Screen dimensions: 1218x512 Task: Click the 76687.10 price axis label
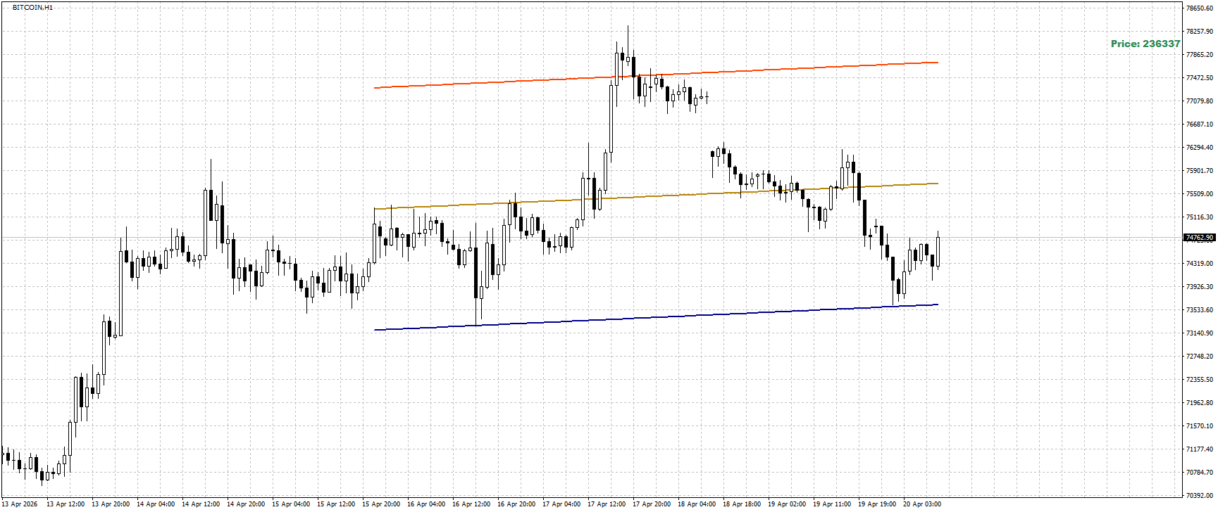pos(1200,124)
